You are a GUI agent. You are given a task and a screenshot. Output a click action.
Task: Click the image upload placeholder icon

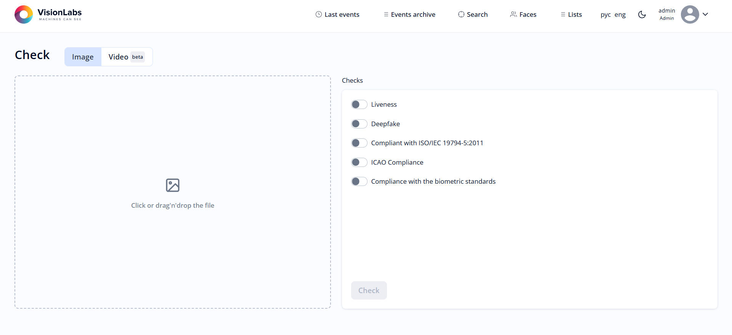173,185
